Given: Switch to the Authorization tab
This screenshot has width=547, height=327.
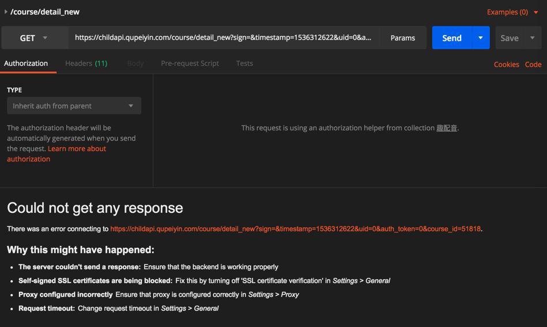Looking at the screenshot, I should coord(26,63).
